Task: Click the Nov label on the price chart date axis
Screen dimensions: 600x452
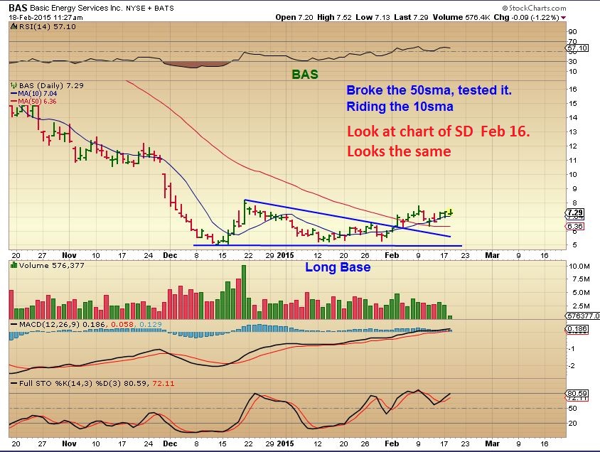Action: pos(69,255)
